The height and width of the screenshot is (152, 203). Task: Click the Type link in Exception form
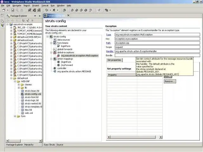point(108,35)
